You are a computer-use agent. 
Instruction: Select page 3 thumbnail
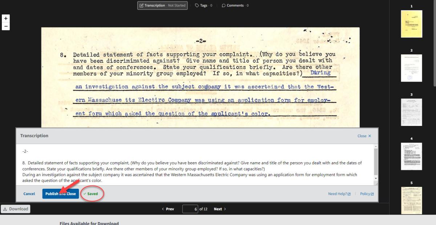click(x=411, y=112)
